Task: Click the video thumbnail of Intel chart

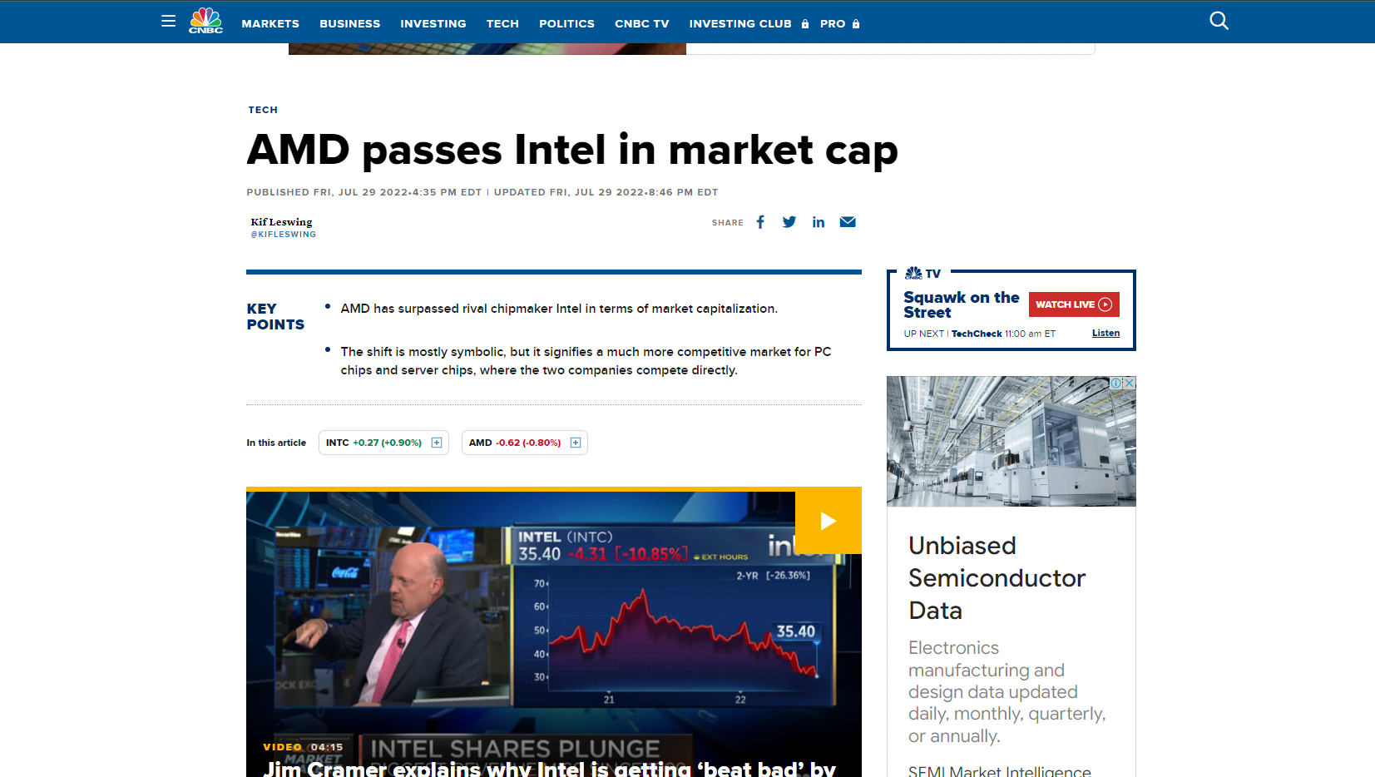Action: tap(554, 632)
